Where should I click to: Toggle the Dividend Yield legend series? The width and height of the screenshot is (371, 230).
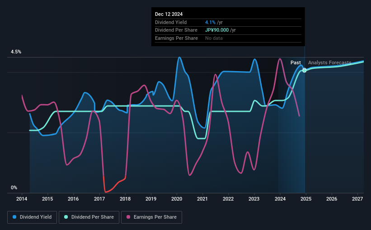coord(32,217)
